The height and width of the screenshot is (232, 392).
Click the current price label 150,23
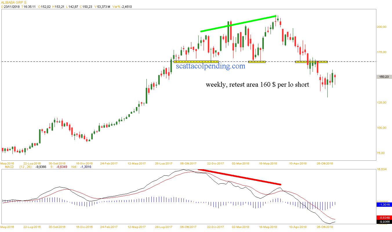(x=384, y=77)
